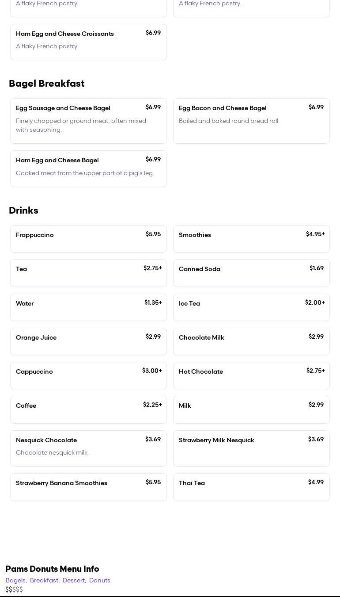The image size is (340, 597).
Task: Open the Dessert category link
Action: click(x=74, y=580)
